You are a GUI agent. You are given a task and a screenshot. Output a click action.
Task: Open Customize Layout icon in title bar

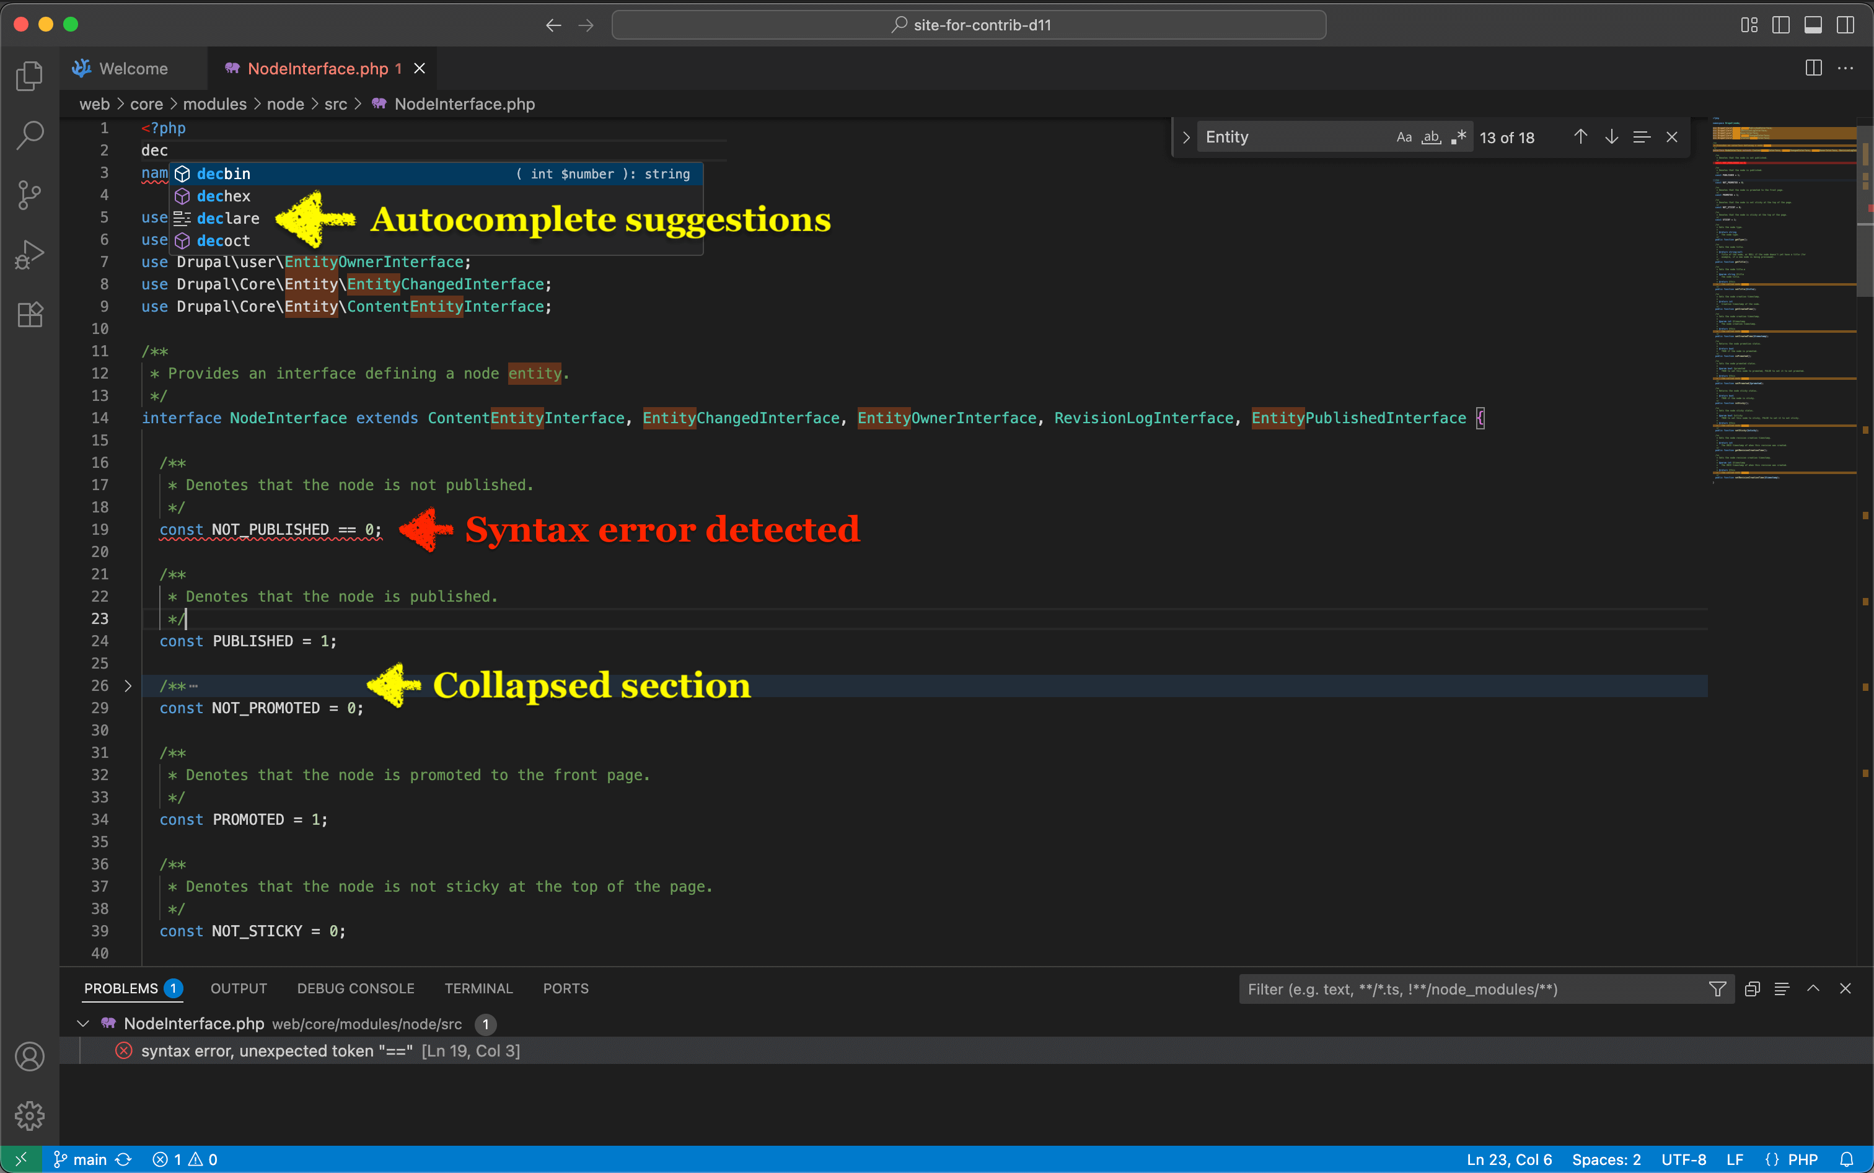[x=1749, y=25]
